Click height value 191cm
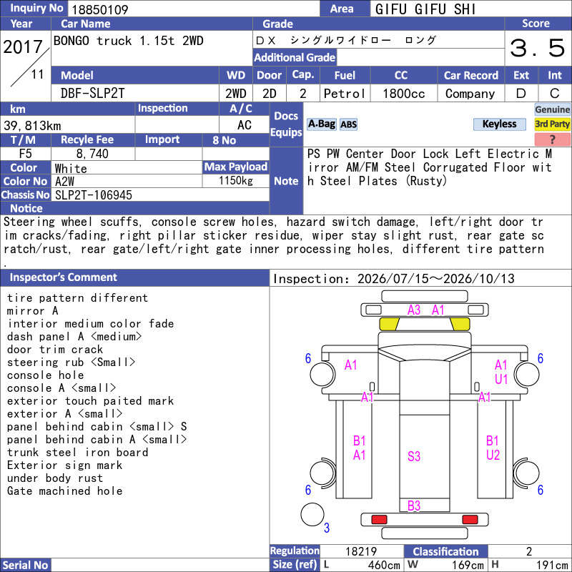572x572 pixels. [551, 565]
